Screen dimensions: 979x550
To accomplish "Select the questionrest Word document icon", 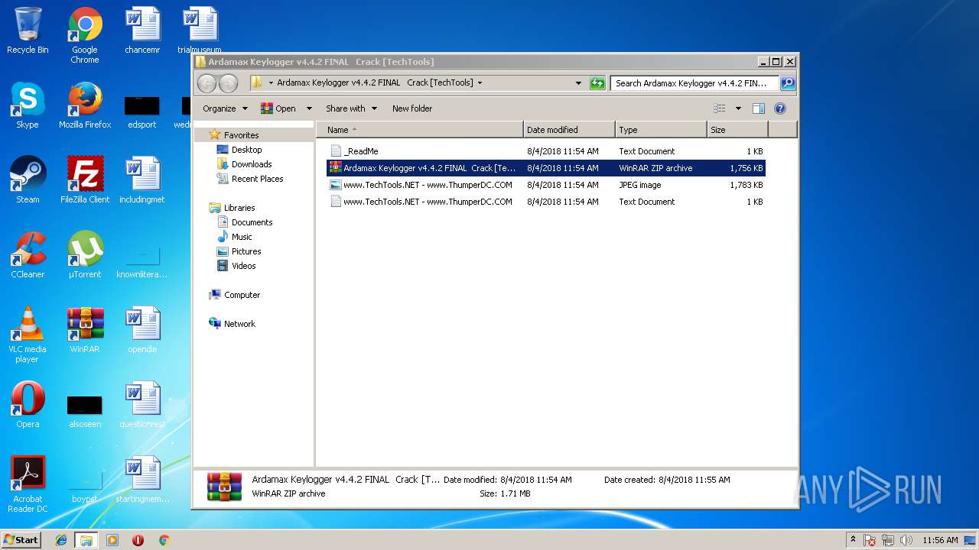I will click(x=142, y=405).
